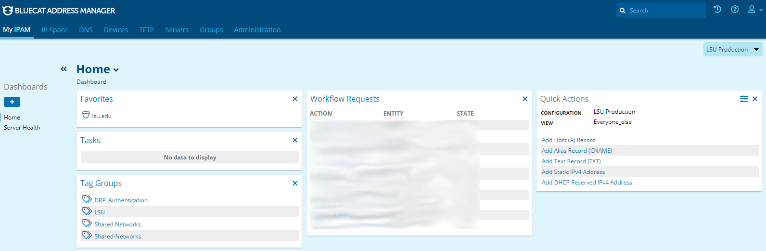Click the Tag Groups widget title
Viewport: 766px width, 251px height.
(x=101, y=183)
